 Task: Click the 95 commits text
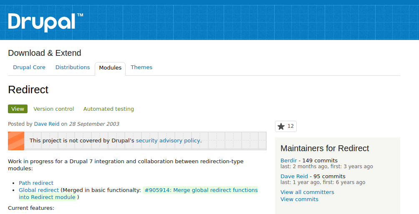(329, 177)
